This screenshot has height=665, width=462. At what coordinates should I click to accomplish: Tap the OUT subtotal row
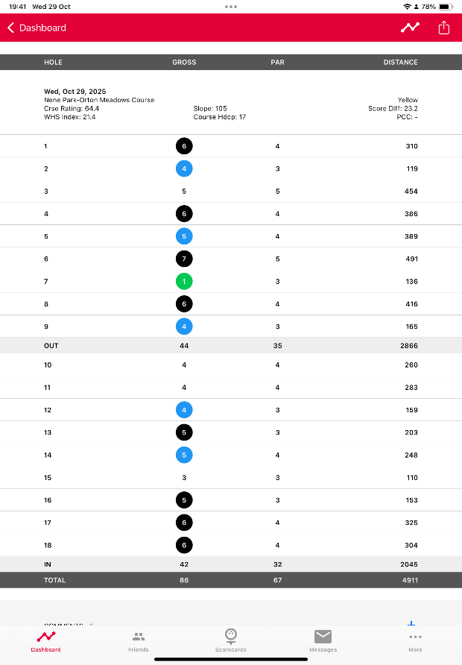tap(52, 346)
